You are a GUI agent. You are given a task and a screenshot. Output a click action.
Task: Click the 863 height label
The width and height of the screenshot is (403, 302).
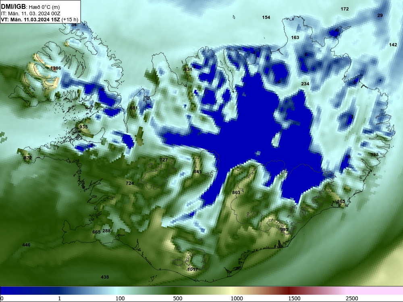236,192
